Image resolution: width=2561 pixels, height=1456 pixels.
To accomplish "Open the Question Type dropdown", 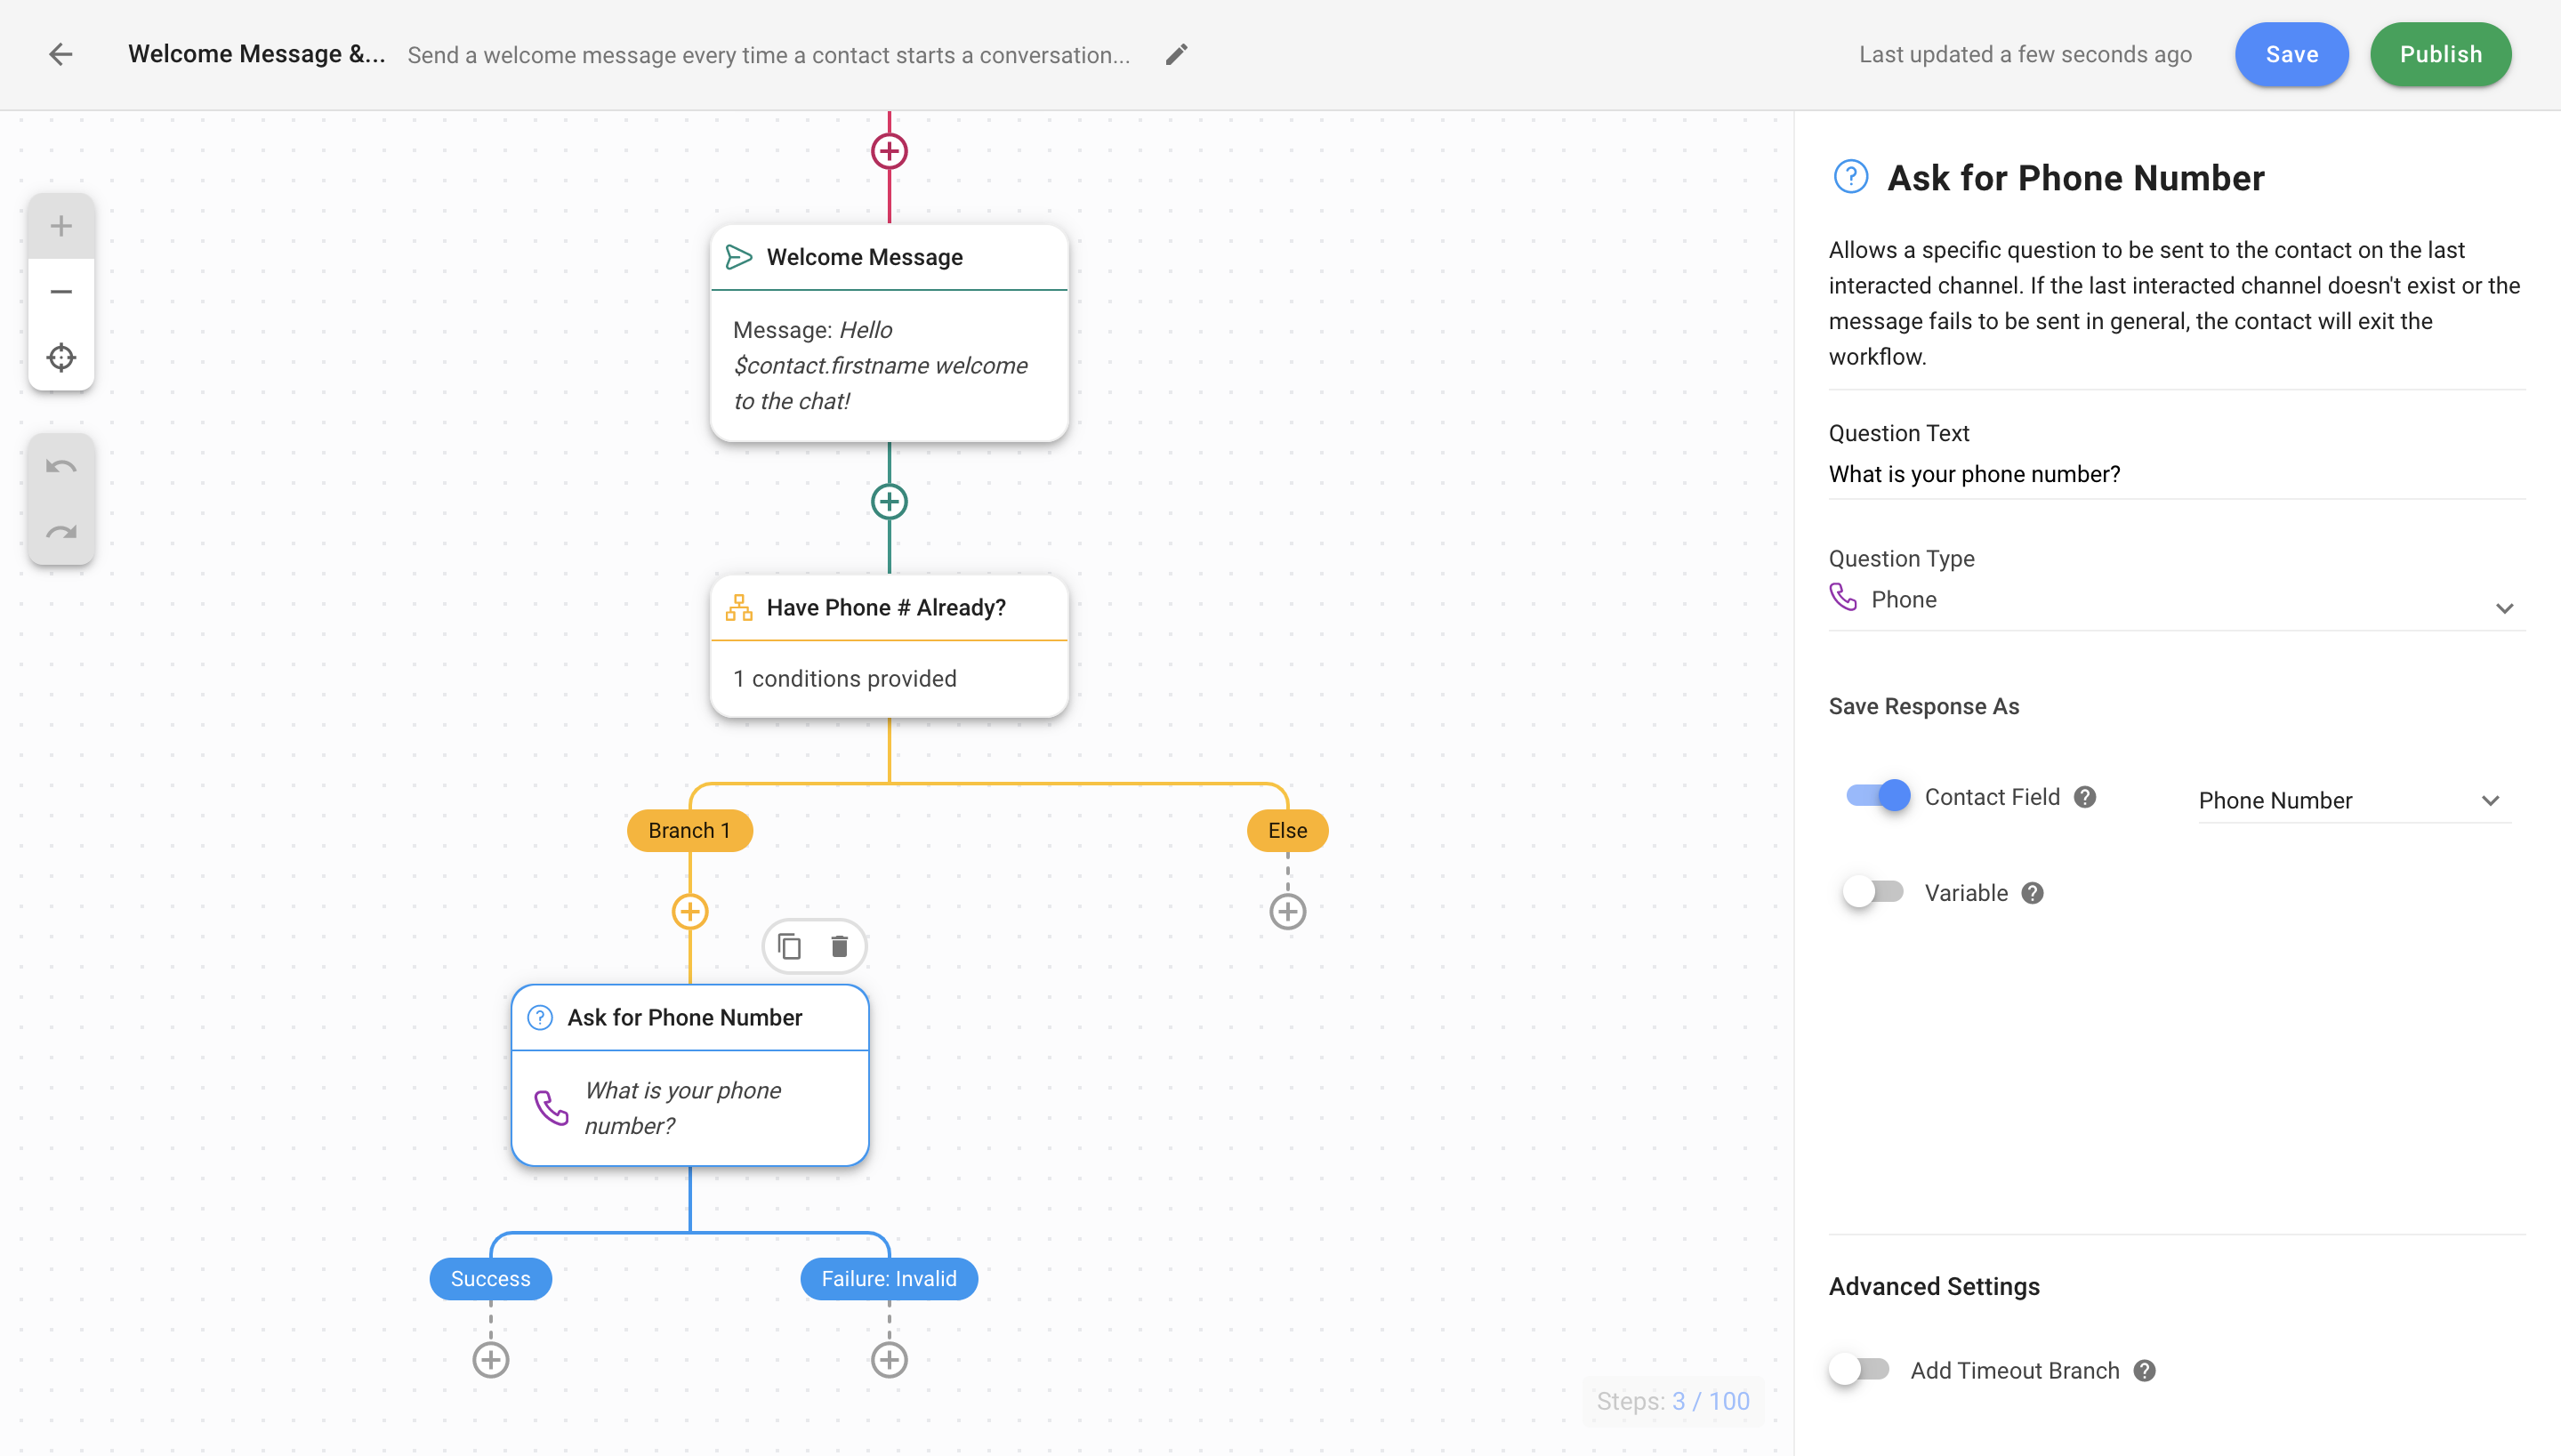I will coord(2175,600).
